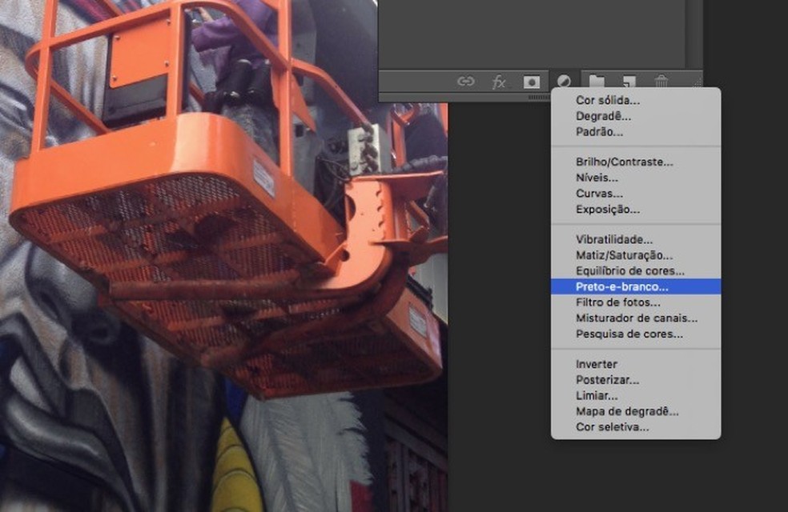Click the orange lift photo canvas

pyautogui.click(x=223, y=256)
